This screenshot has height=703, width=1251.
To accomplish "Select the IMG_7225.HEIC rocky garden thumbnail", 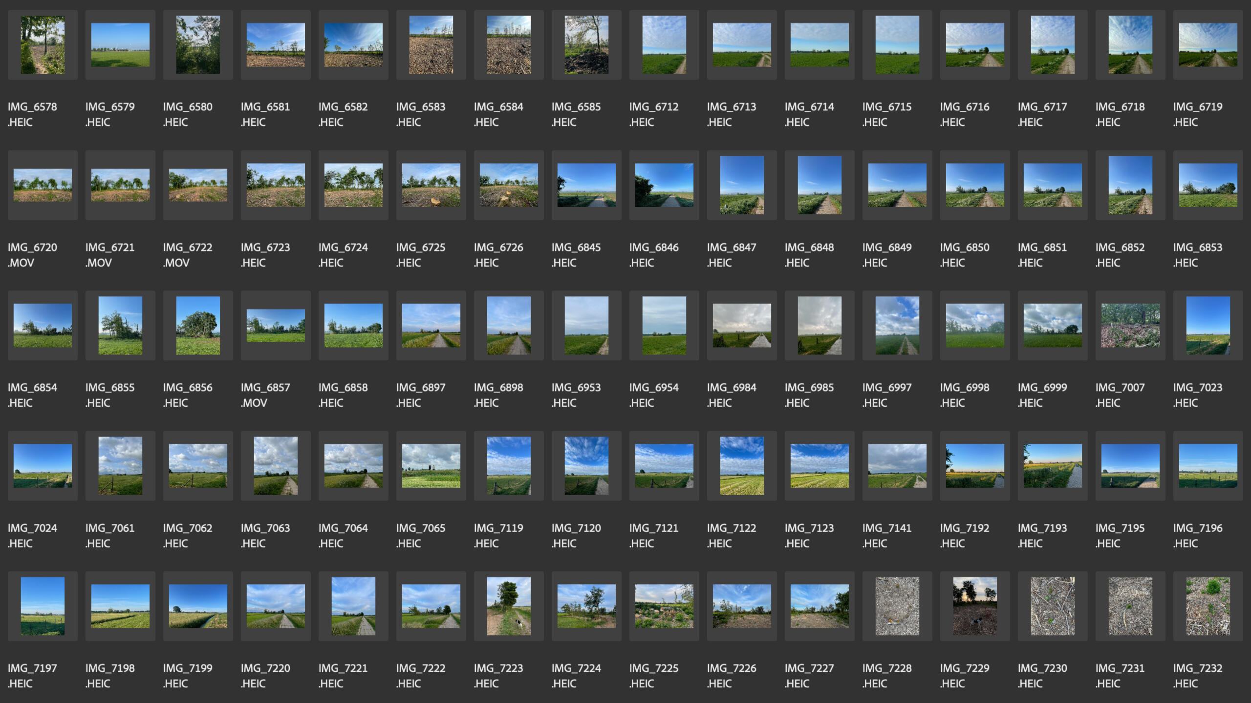I will (x=664, y=606).
